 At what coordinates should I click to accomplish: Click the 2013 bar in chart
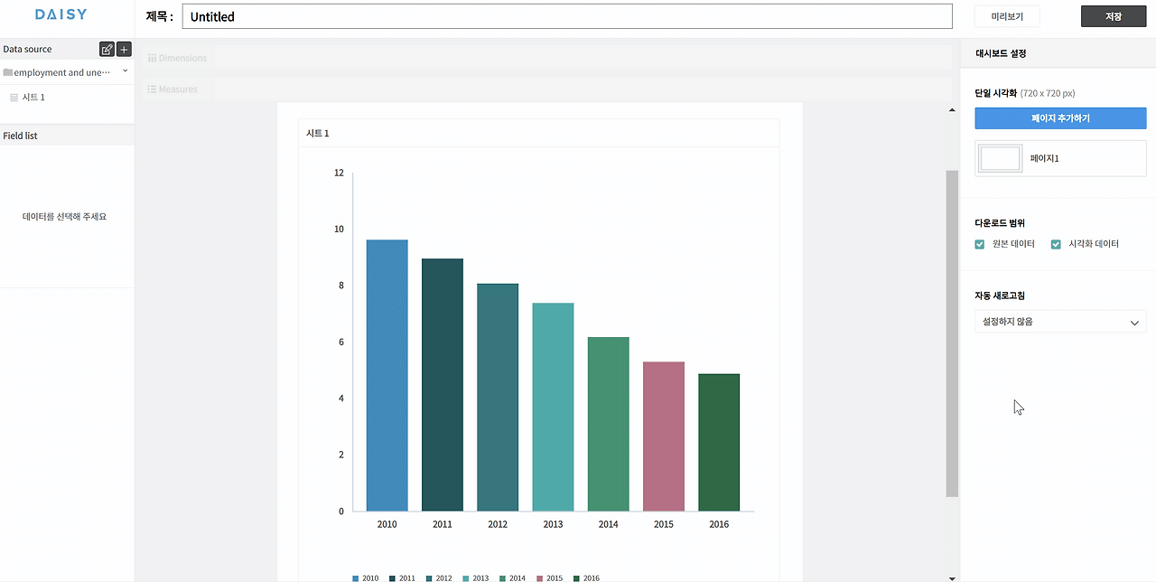[553, 407]
